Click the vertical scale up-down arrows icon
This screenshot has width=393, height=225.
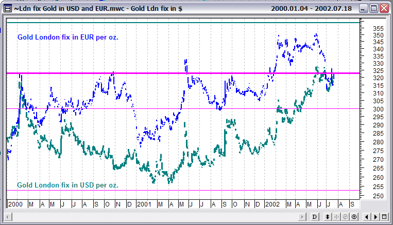(327, 216)
